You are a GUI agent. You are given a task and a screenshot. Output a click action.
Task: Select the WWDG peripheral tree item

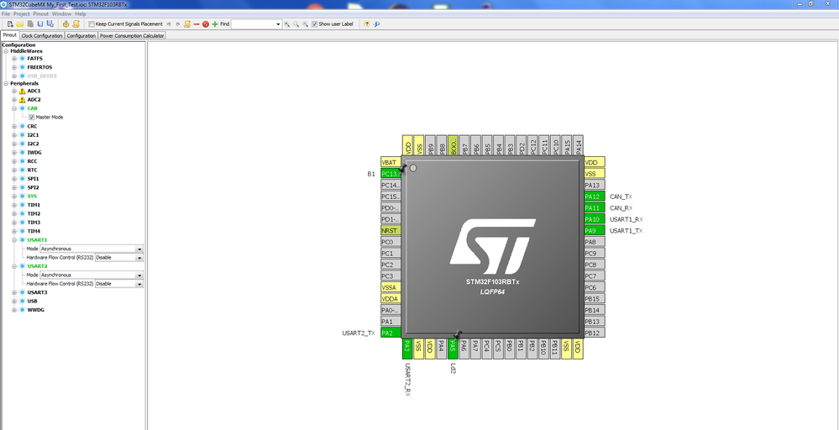click(35, 310)
